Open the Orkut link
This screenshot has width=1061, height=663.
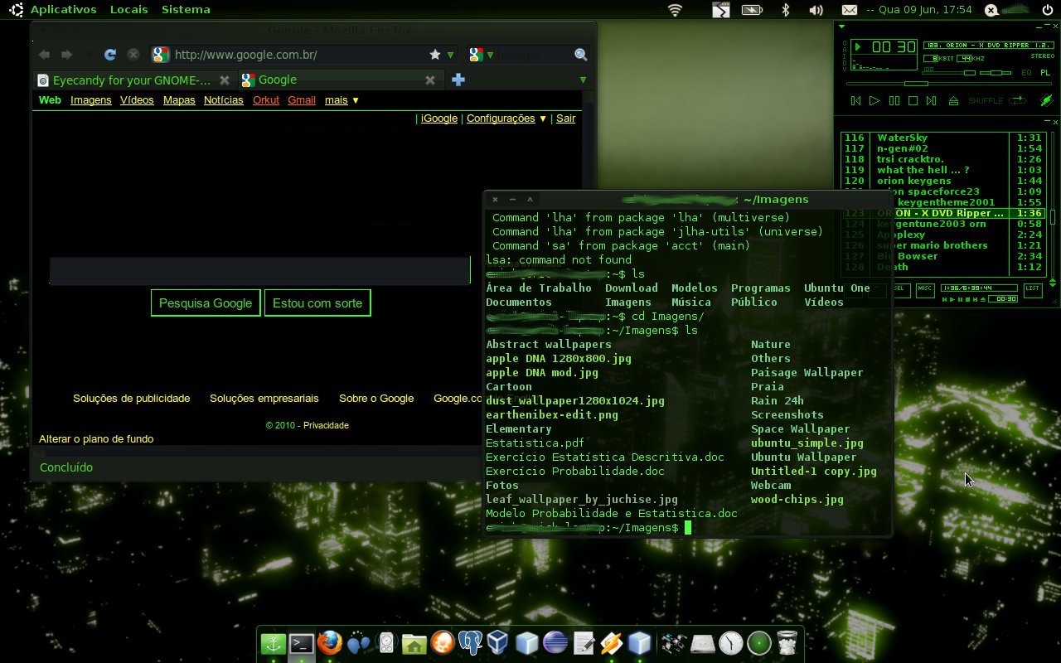point(266,100)
